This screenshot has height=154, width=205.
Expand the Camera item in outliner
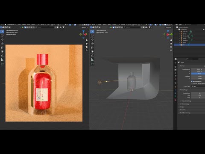tap(179, 32)
